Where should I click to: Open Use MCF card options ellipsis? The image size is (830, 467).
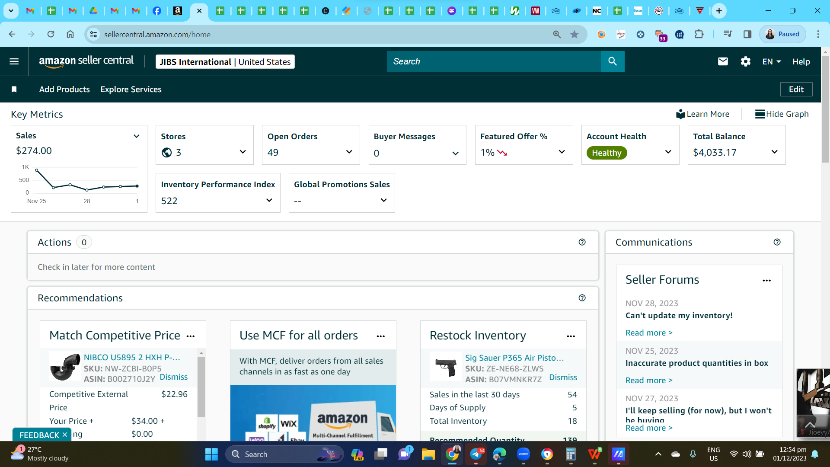[381, 336]
